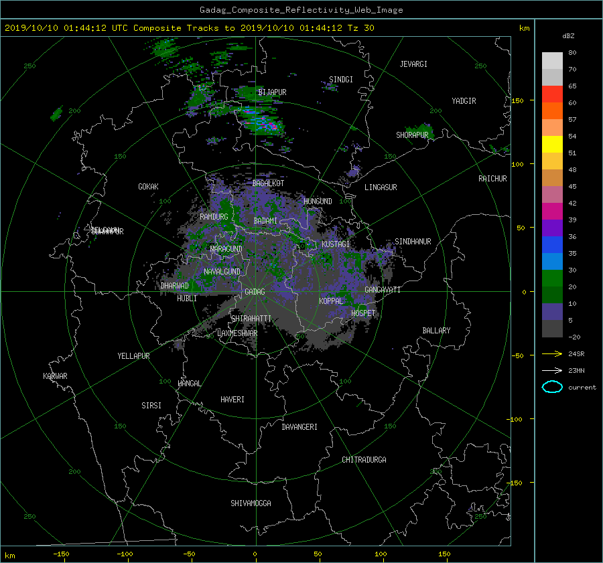Click the LAXMESHWAR city label
The width and height of the screenshot is (603, 563).
pos(237,333)
